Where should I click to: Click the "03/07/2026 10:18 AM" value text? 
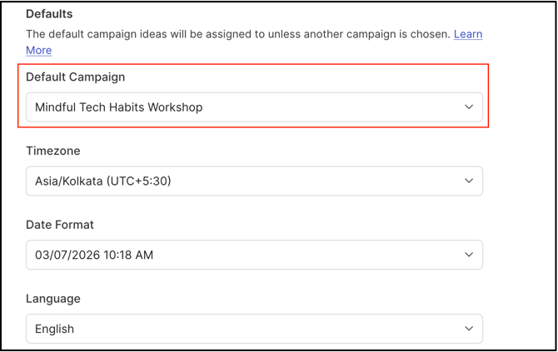coord(94,255)
